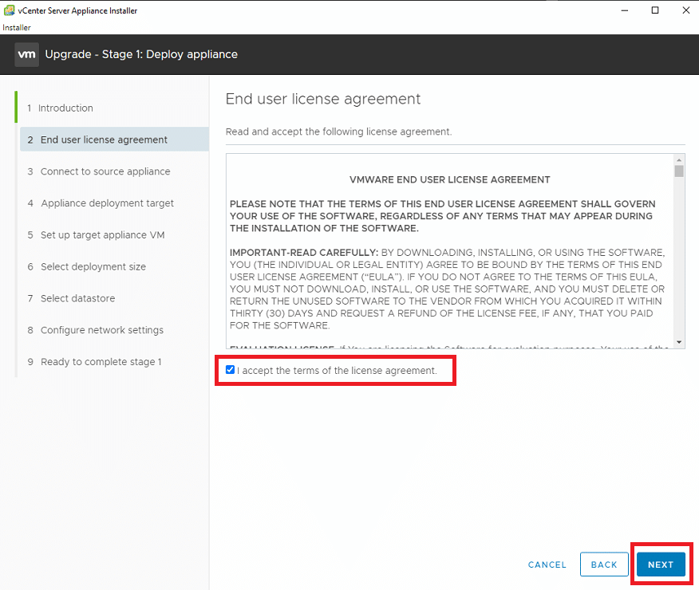The height and width of the screenshot is (590, 699).
Task: Click the NEXT button
Action: [x=661, y=564]
